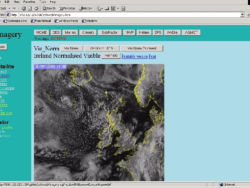Open the Tools menu
The width and height of the screenshot is (250, 188).
coord(43,2)
